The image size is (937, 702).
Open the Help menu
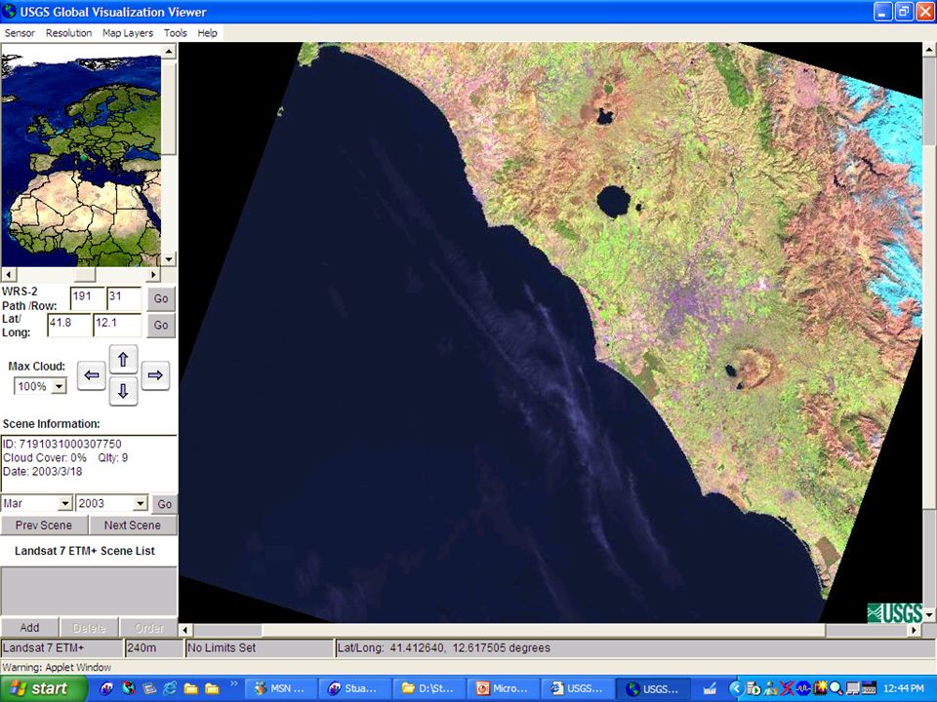click(x=207, y=33)
